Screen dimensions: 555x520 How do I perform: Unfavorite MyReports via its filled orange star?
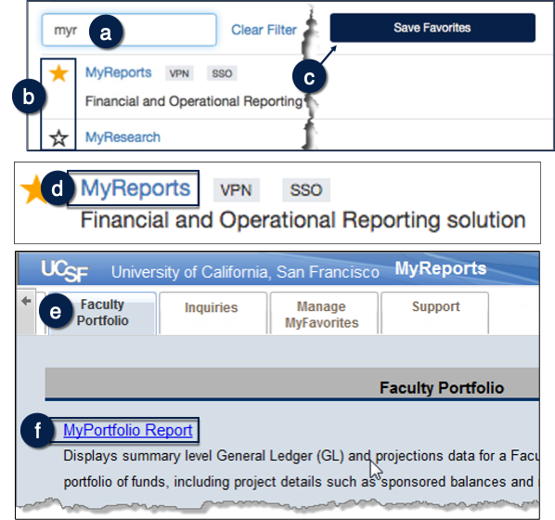coord(58,73)
